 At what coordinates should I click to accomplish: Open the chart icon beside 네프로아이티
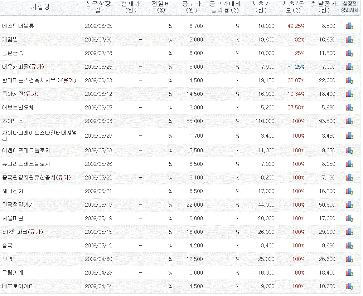pyautogui.click(x=349, y=286)
